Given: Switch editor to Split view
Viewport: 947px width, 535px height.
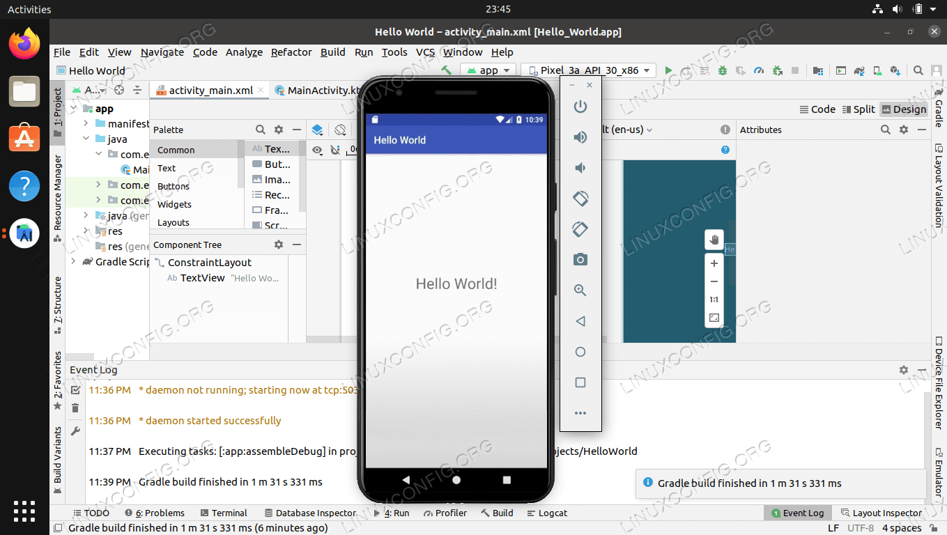Looking at the screenshot, I should tap(858, 109).
